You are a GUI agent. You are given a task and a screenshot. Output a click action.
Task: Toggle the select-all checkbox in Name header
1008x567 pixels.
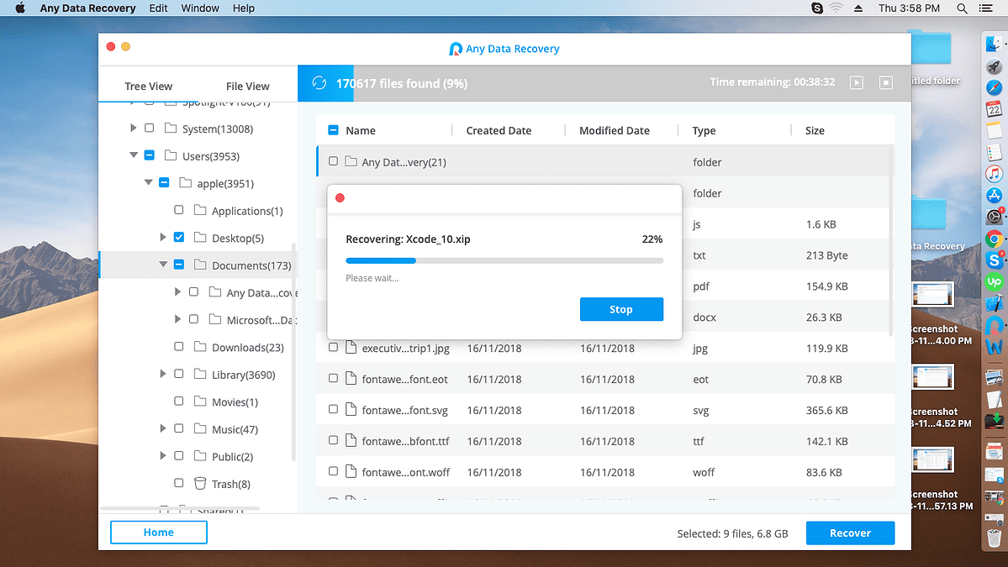(x=333, y=130)
